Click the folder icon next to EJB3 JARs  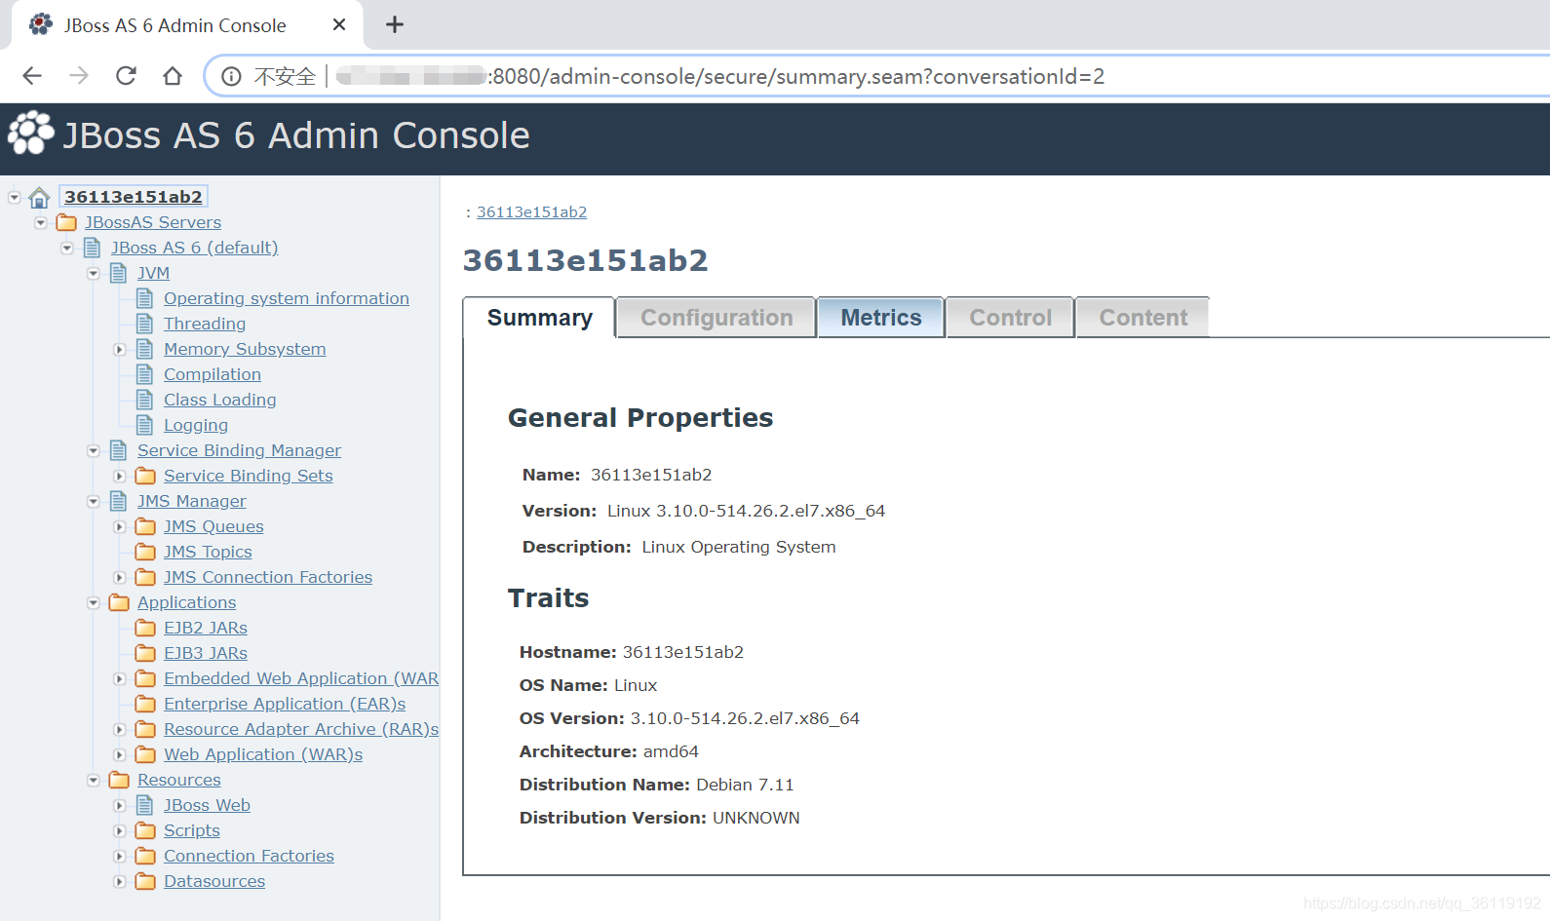[x=145, y=653]
